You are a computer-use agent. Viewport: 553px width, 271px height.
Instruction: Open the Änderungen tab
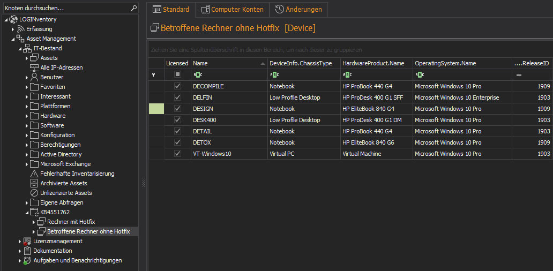tap(298, 10)
